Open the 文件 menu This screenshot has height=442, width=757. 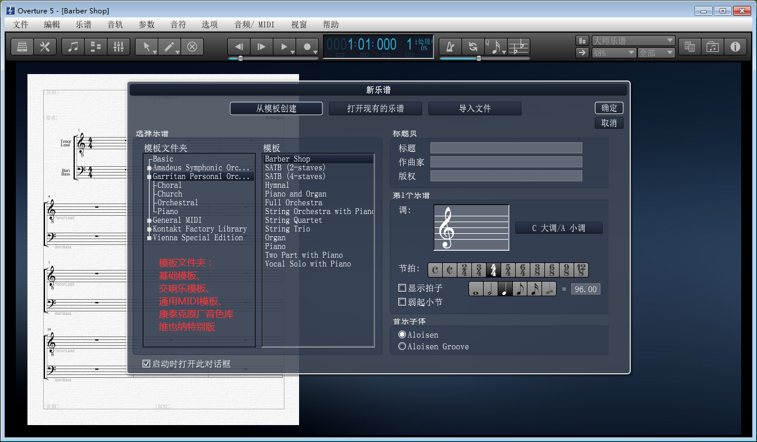(20, 24)
